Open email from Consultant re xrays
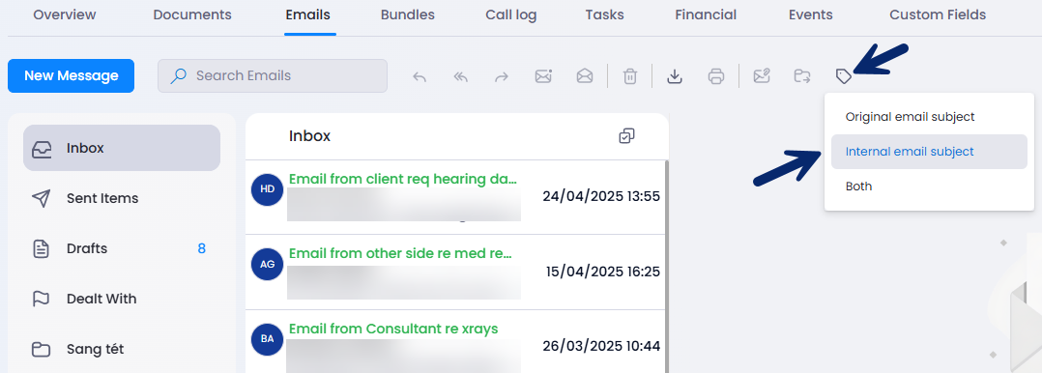Screen dimensions: 1042x373 pyautogui.click(x=456, y=348)
